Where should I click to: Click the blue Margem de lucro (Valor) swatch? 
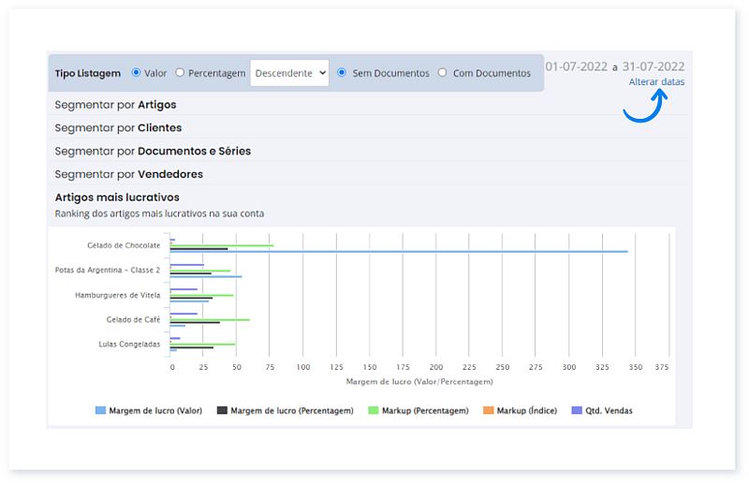pos(100,410)
